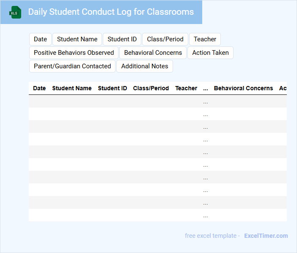Select the Action Taken tag
This screenshot has height=253, width=297.
click(x=210, y=53)
